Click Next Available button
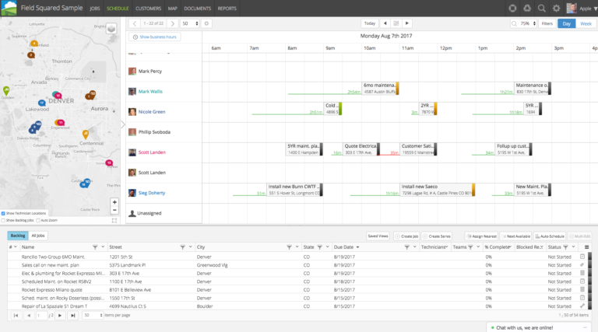 click(516, 236)
